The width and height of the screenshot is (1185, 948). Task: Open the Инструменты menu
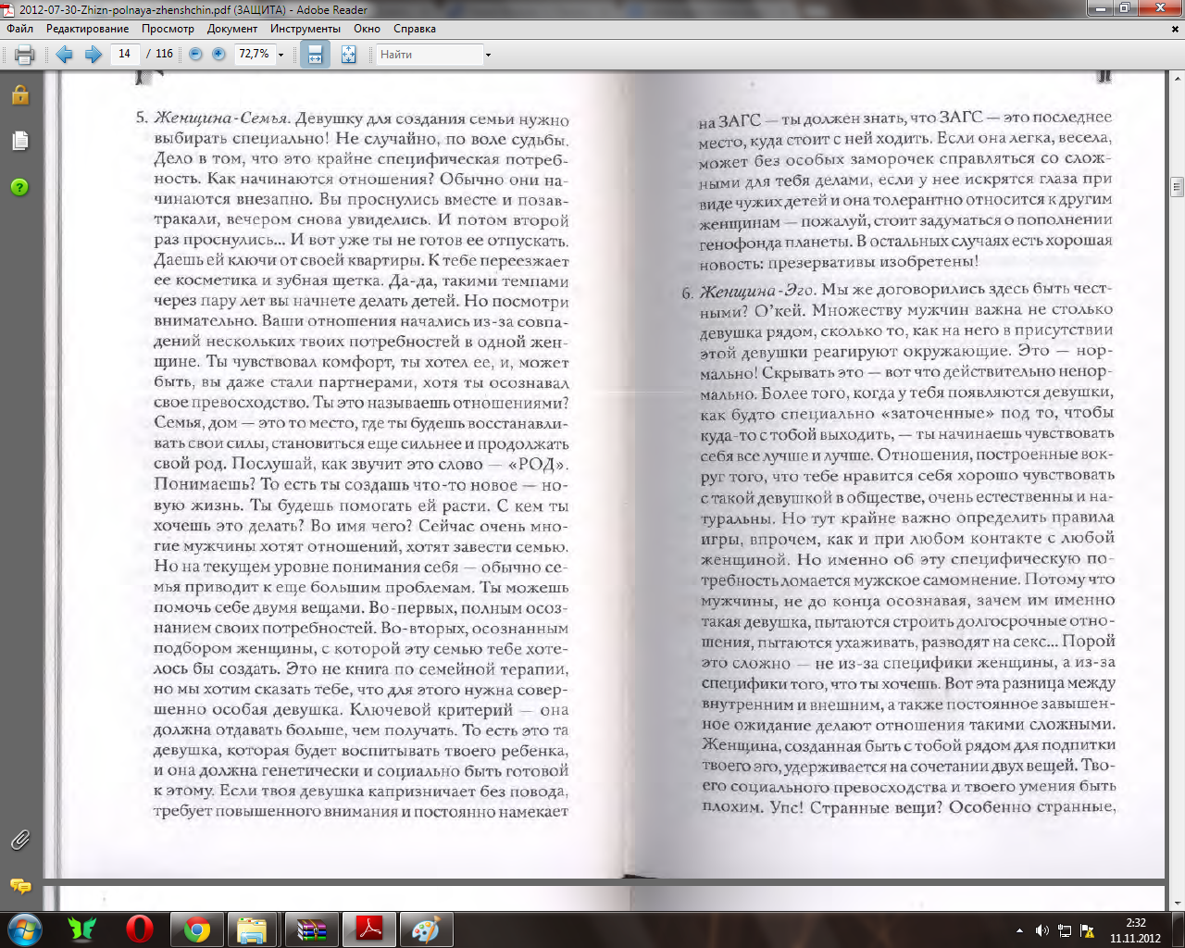pyautogui.click(x=305, y=29)
